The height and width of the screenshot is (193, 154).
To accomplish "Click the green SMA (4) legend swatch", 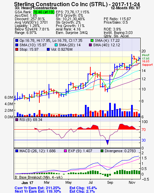I will [92, 40].
